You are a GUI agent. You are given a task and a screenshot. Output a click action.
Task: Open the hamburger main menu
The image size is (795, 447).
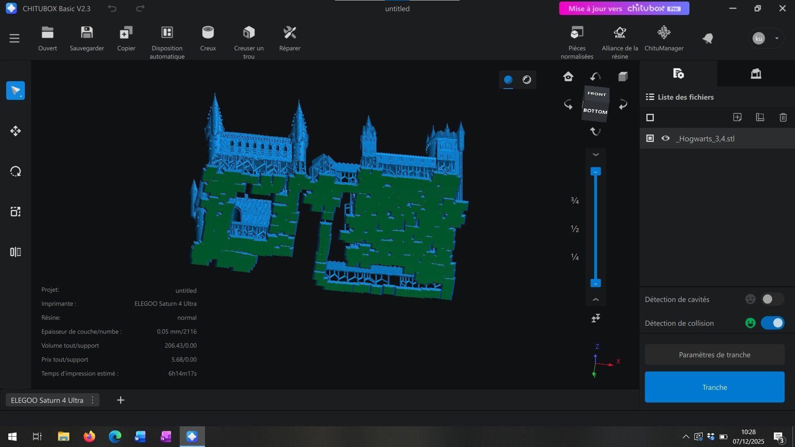(14, 38)
